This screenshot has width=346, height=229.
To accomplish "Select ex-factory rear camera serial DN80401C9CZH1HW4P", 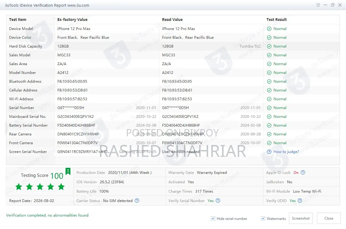I will pos(78,134).
